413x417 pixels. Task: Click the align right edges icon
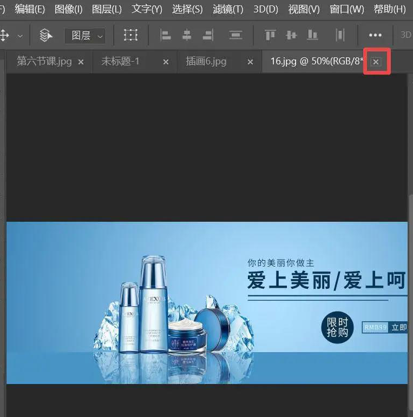click(x=208, y=35)
